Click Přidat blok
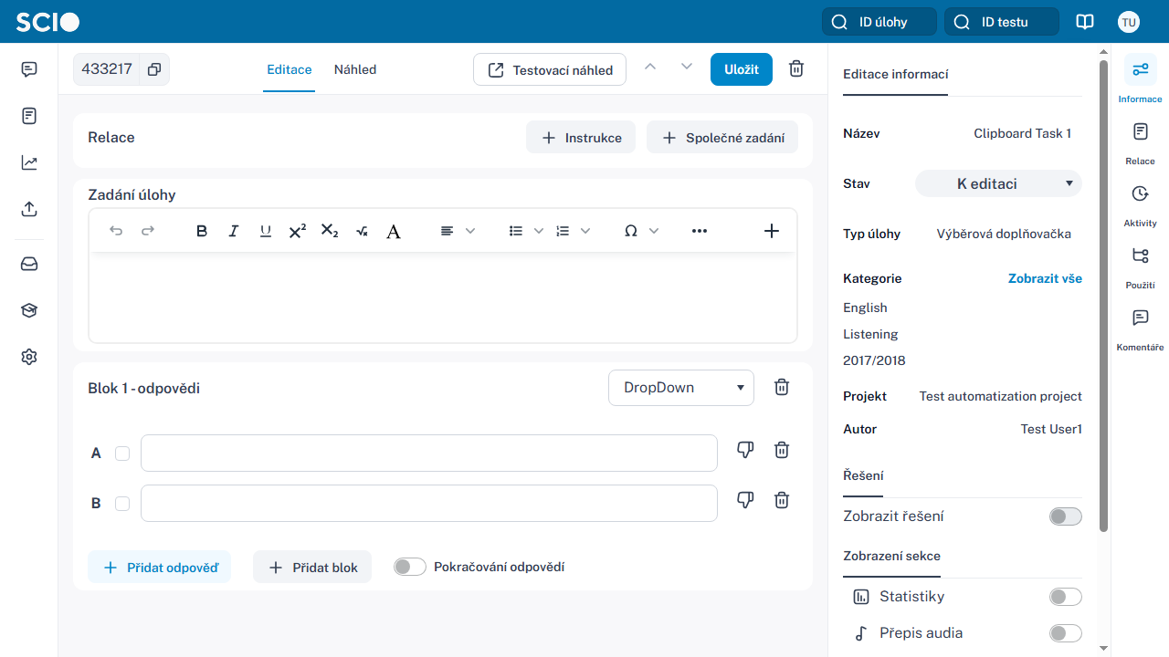The image size is (1169, 657). [312, 567]
